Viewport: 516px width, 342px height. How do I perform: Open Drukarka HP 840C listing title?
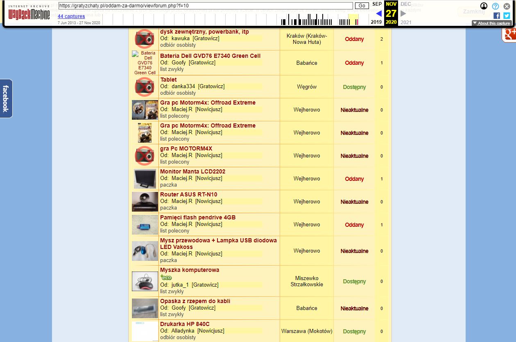point(185,324)
